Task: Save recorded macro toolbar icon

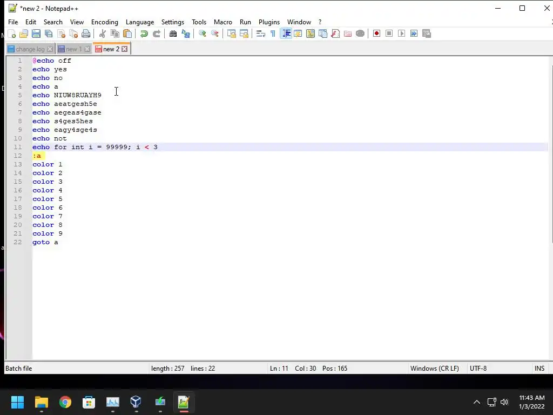Action: 427,34
